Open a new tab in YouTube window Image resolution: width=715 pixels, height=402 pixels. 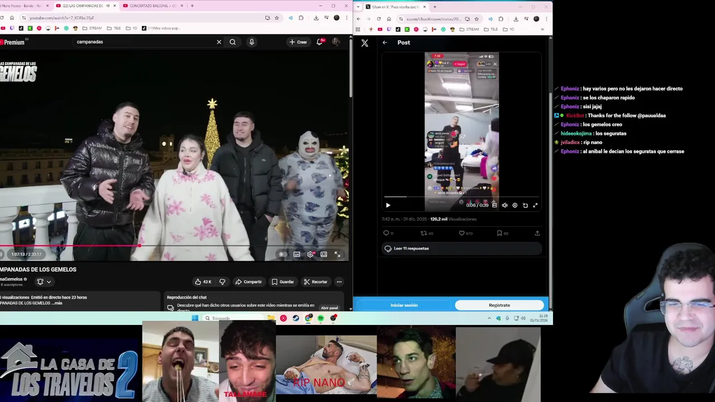tap(192, 6)
